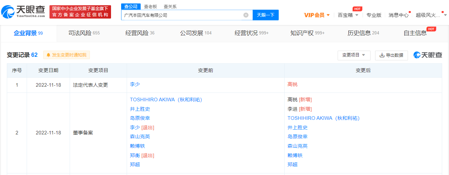This screenshot has width=449, height=175.
Task: Open 森山克英 in the before column
Action: [x=140, y=137]
